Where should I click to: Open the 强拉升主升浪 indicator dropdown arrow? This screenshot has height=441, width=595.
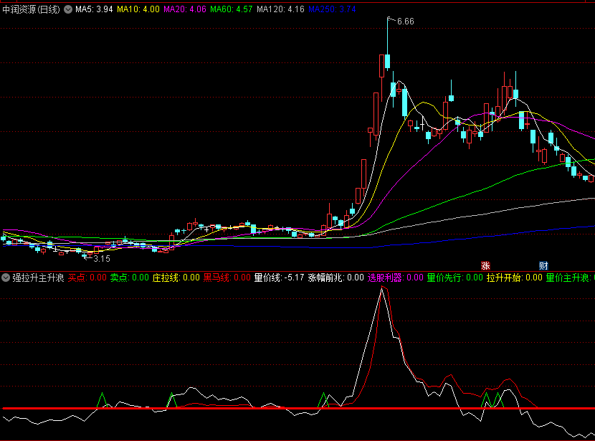(x=6, y=278)
